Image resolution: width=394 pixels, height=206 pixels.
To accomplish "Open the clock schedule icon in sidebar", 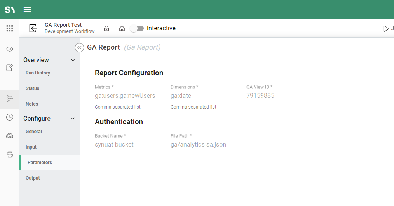I will pyautogui.click(x=10, y=117).
